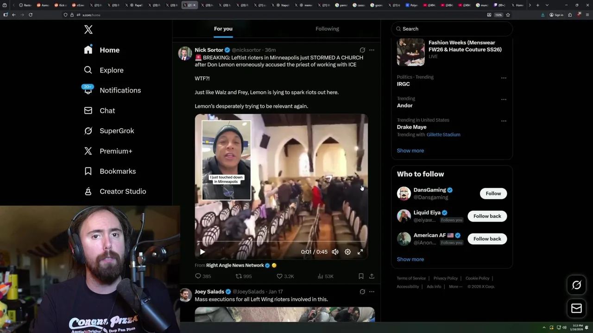Follow back American AF

pos(487,239)
